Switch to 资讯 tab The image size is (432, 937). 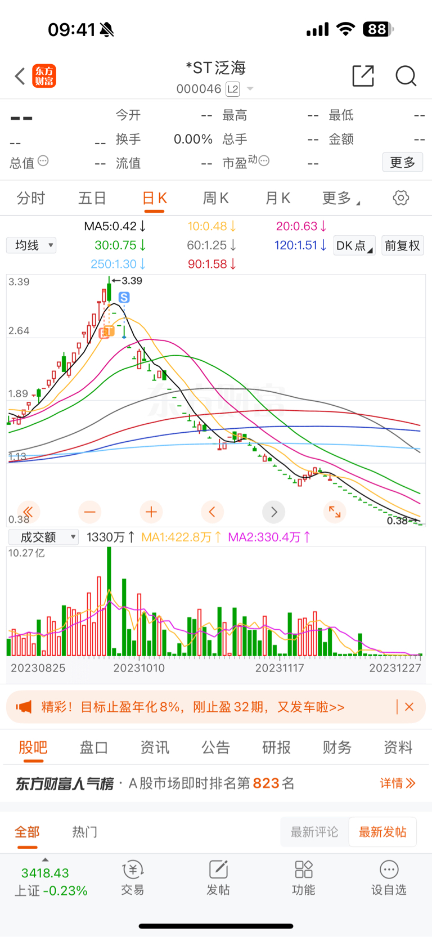(x=155, y=747)
